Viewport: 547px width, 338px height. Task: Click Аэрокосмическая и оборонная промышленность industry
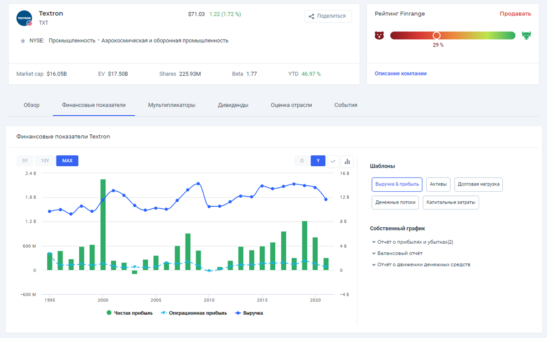(165, 41)
